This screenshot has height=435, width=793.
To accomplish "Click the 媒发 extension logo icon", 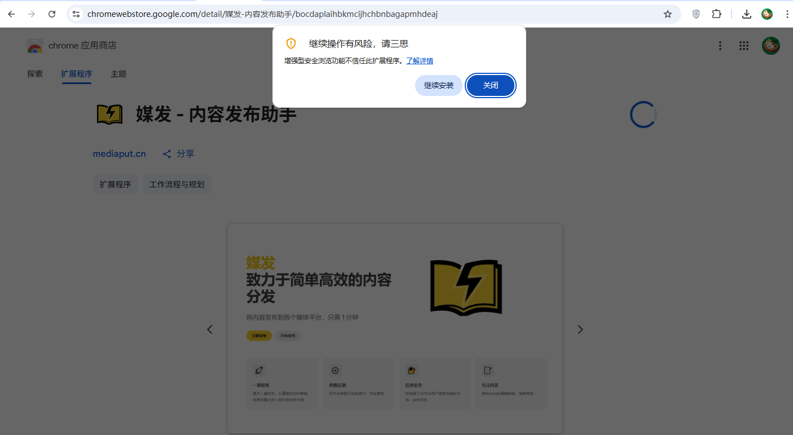I will pos(108,114).
